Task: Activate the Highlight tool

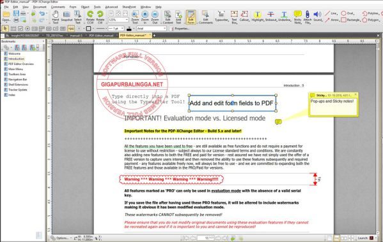Action: click(x=258, y=17)
